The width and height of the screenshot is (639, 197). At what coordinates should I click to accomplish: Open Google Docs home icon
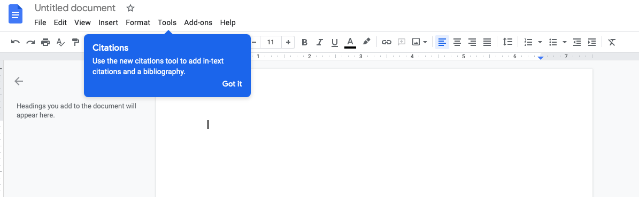[x=16, y=14]
